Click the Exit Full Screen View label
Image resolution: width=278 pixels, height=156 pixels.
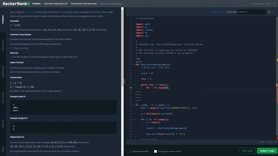coord(261,4)
